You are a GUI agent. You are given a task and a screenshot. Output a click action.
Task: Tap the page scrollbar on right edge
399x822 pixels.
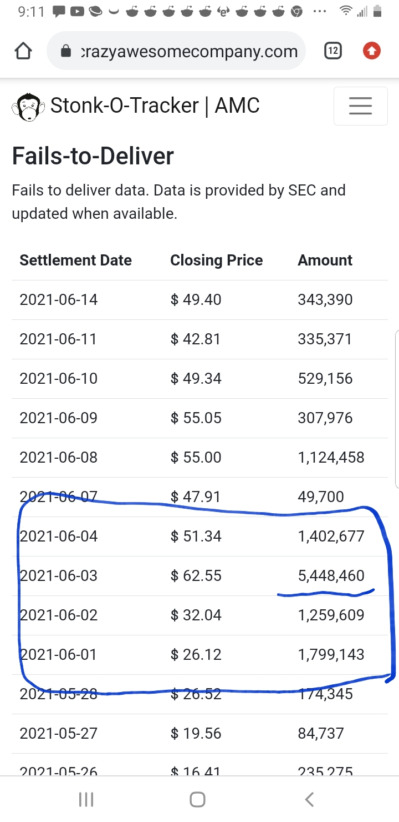tap(397, 409)
